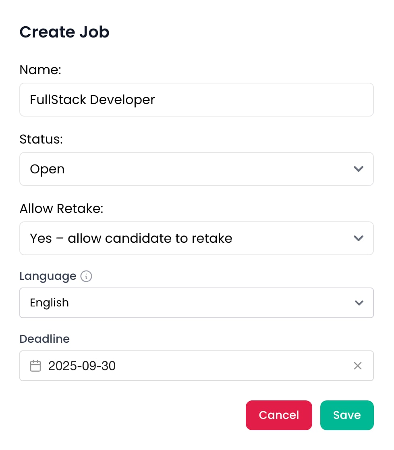Click the Create Job heading
This screenshot has height=450, width=394.
click(64, 32)
